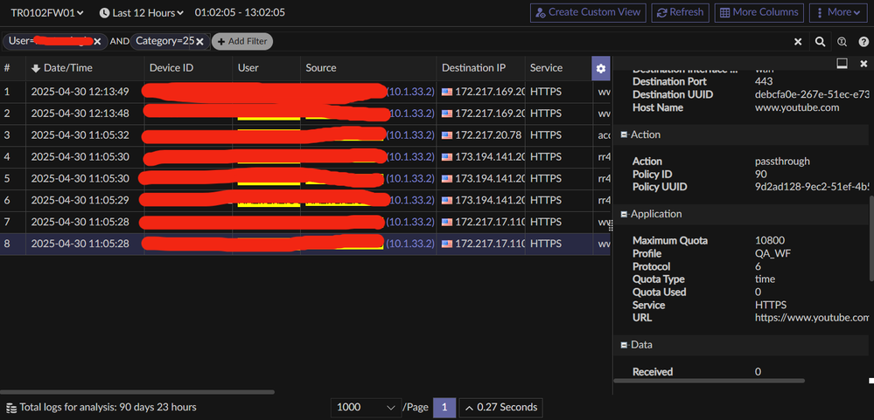Click Host Name value www.youtube.com

tap(796, 107)
